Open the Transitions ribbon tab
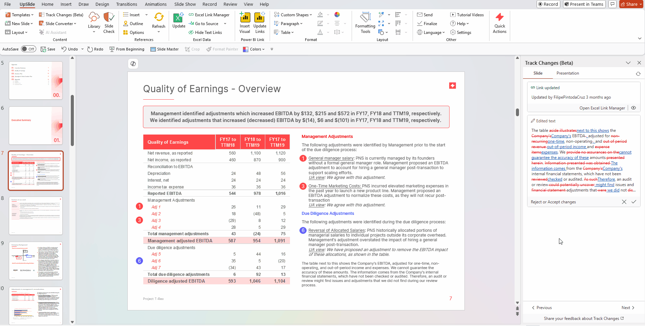The height and width of the screenshot is (326, 645). tap(126, 4)
